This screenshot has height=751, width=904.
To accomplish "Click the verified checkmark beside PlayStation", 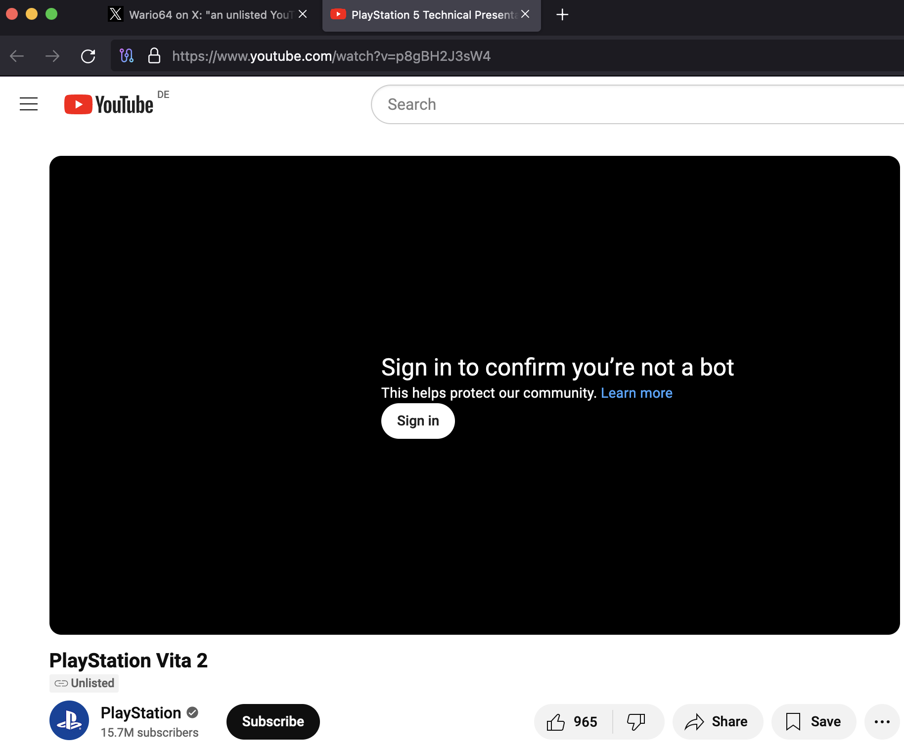I will (x=192, y=713).
